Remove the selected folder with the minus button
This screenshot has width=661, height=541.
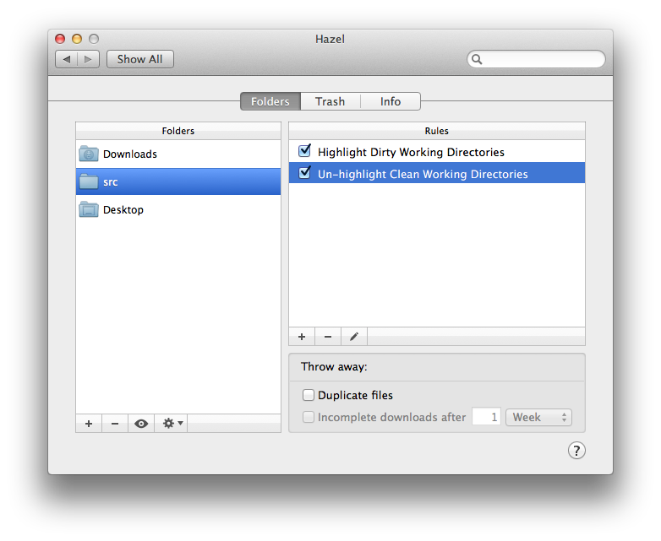[115, 424]
